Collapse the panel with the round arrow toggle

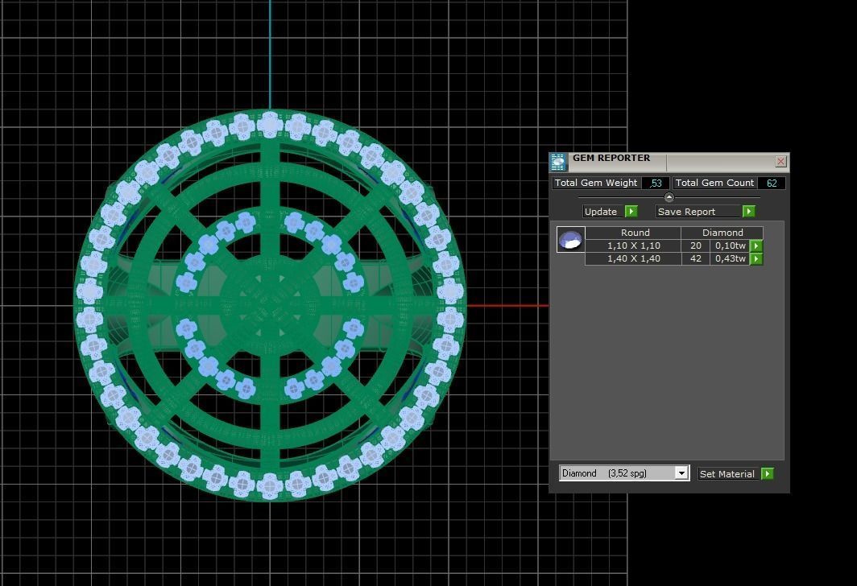(669, 197)
